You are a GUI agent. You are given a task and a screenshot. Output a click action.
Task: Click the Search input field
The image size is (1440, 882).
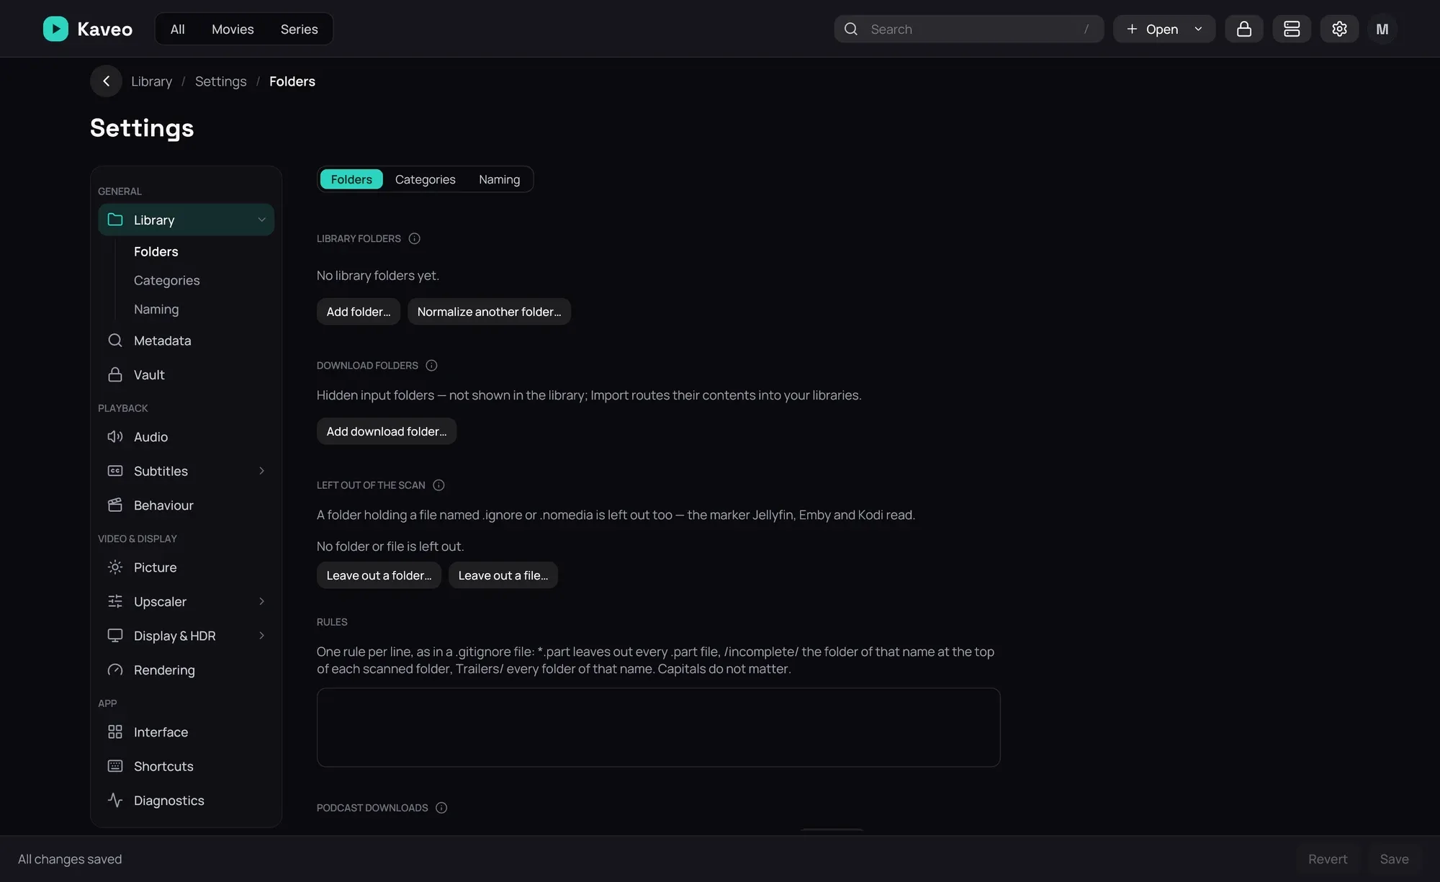point(968,29)
